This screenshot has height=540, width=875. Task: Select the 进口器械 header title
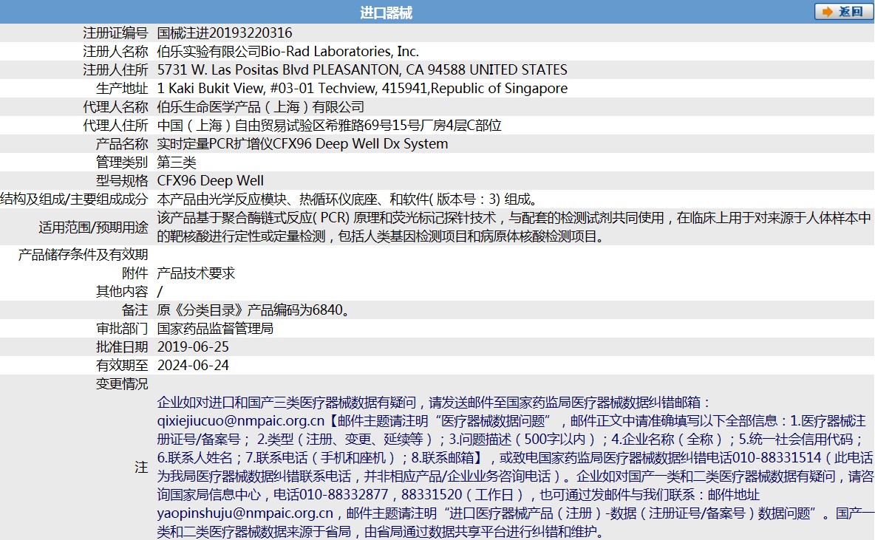pyautogui.click(x=387, y=13)
